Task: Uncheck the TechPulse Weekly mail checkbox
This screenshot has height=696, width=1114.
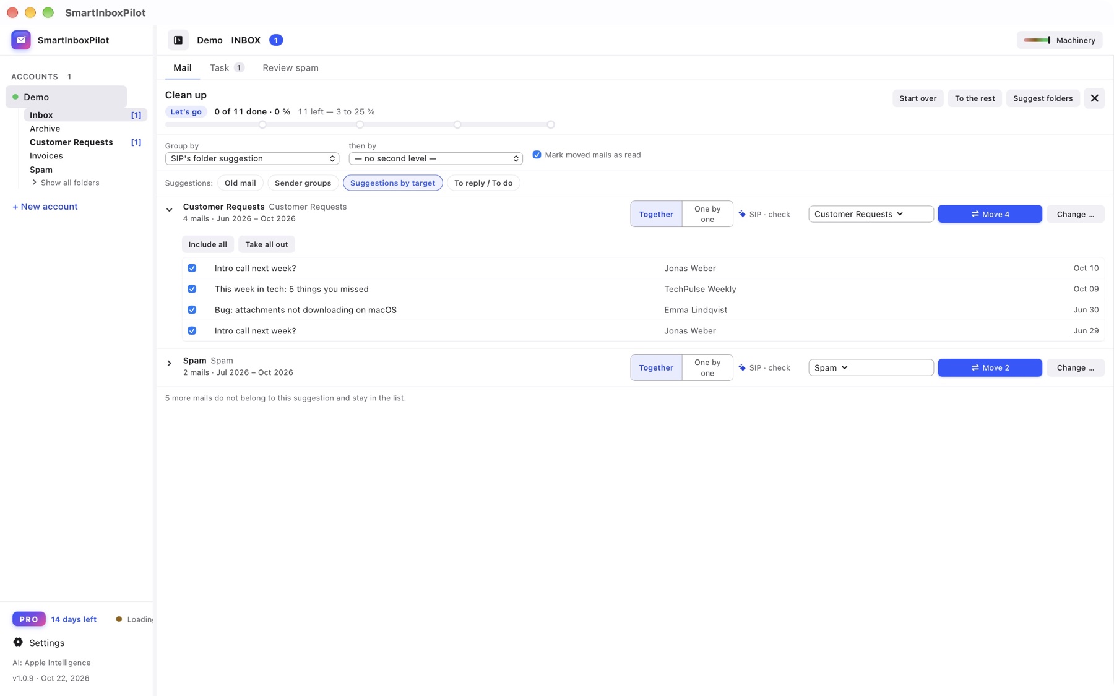Action: tap(192, 289)
